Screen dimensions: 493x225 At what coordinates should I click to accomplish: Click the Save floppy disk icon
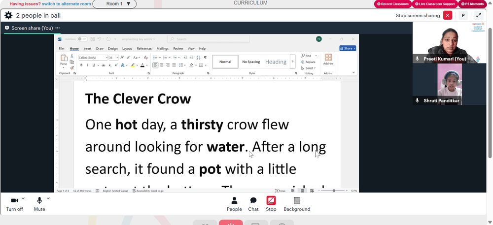93,39
